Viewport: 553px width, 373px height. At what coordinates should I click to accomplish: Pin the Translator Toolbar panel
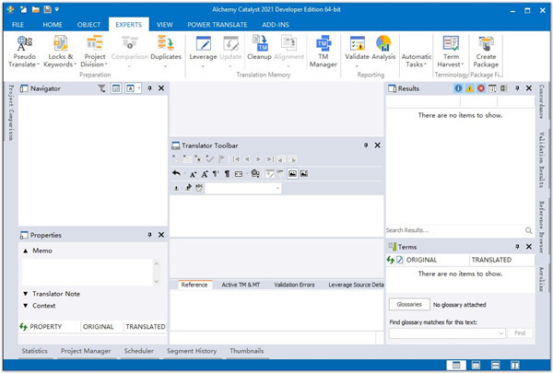366,146
